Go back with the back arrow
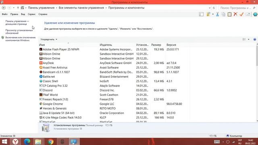 click(4, 8)
